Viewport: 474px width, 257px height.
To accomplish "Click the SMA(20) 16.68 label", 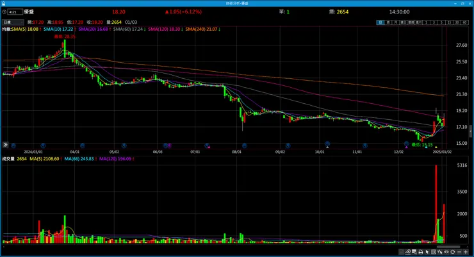I will click(94, 29).
